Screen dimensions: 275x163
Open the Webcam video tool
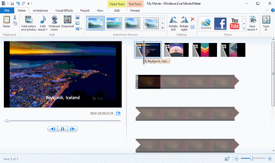pyautogui.click(x=55, y=23)
